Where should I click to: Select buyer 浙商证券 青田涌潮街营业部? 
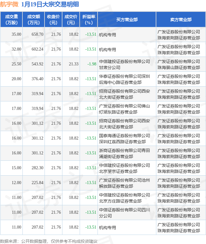point(124,153)
